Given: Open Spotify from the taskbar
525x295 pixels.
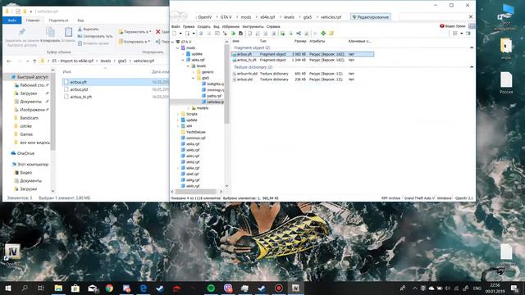Looking at the screenshot, I should click(x=211, y=288).
